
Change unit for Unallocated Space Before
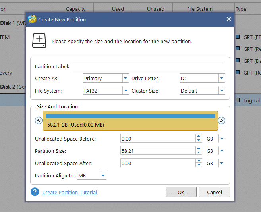pyautogui.click(x=222, y=139)
